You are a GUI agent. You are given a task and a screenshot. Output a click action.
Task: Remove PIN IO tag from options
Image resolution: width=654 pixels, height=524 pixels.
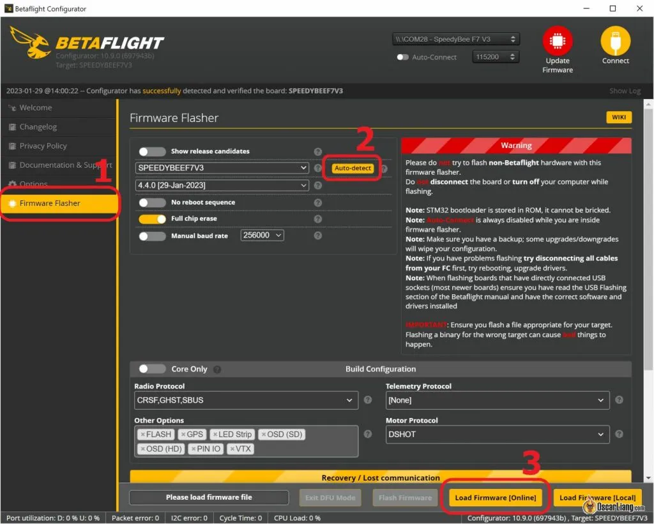click(194, 449)
